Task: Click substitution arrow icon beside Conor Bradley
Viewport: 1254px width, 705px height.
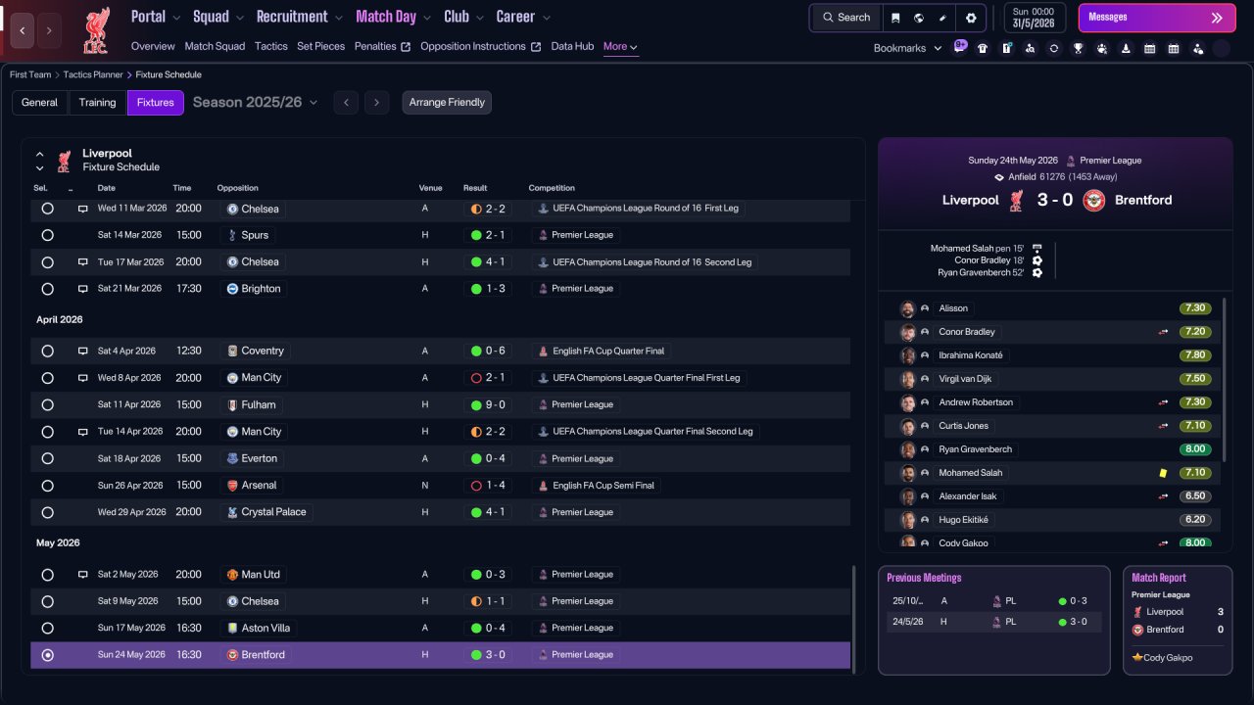Action: point(1163,332)
